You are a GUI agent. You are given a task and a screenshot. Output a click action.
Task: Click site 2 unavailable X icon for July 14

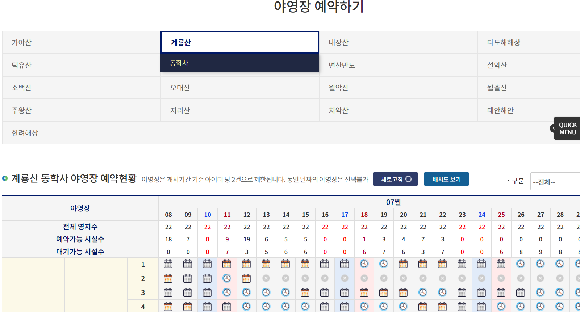[x=285, y=278]
